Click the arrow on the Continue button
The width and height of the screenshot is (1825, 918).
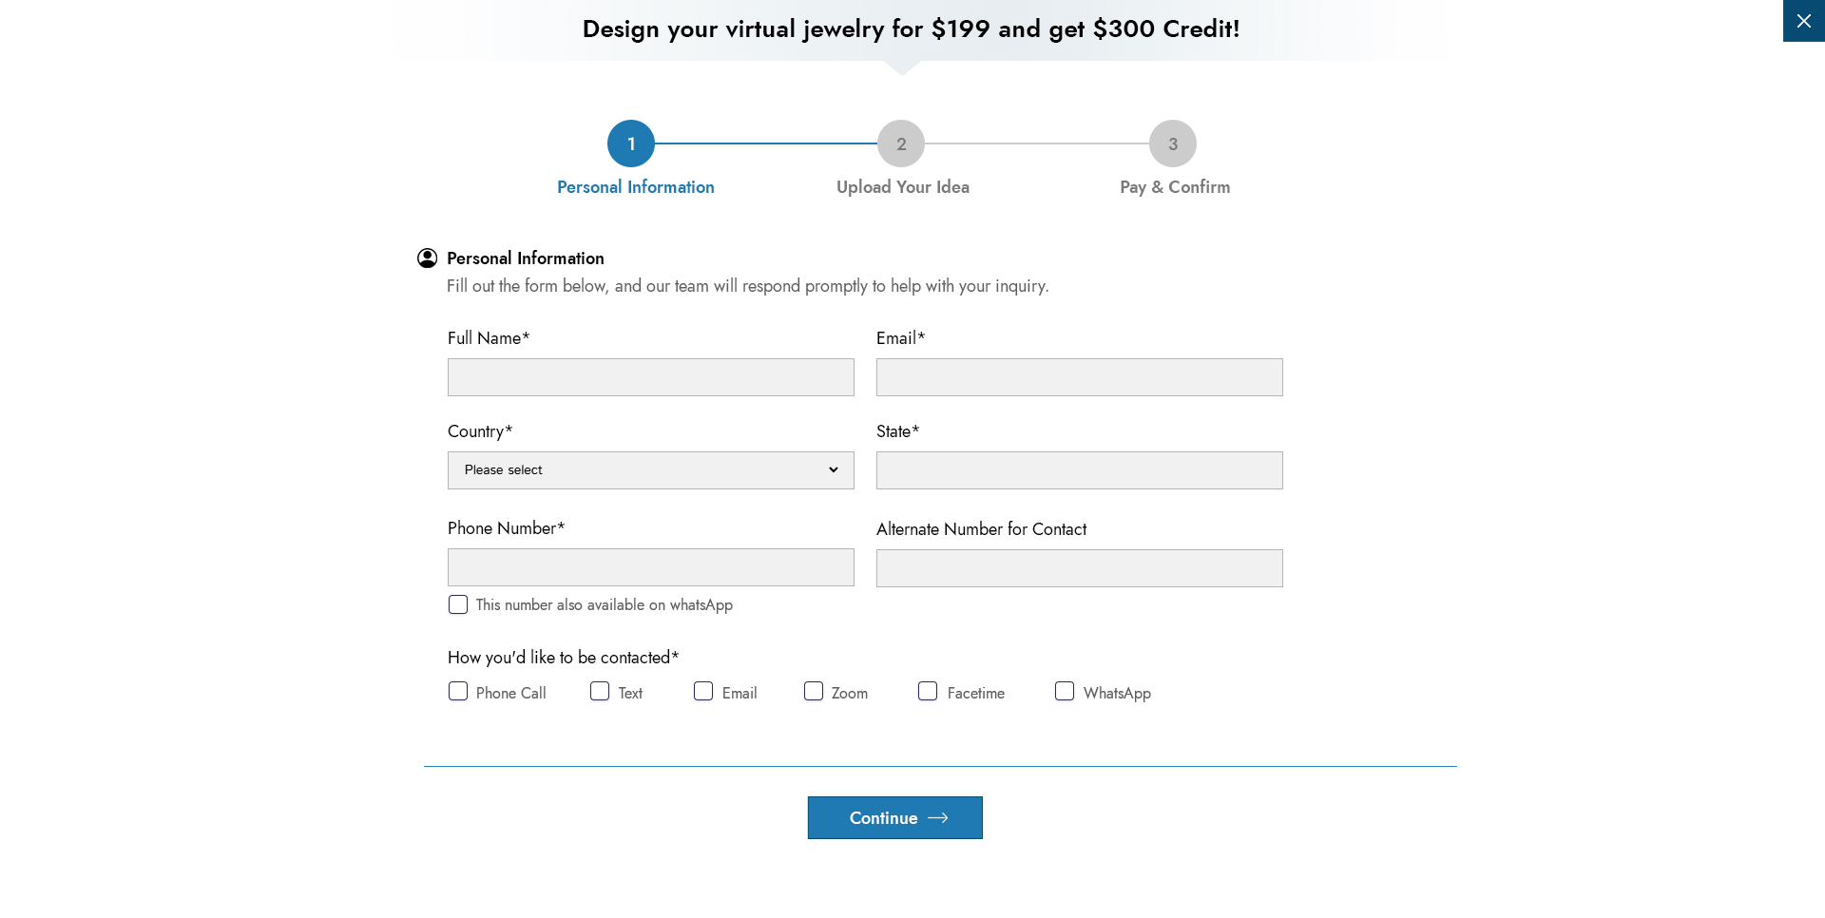coord(938,818)
